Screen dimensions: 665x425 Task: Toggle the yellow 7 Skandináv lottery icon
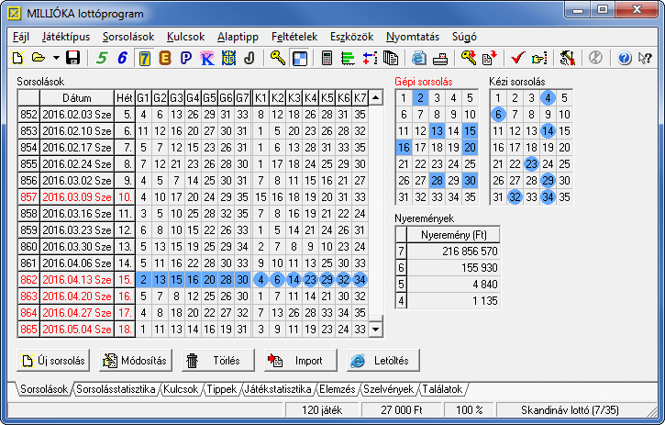tap(144, 58)
